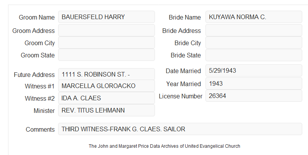The width and height of the screenshot is (308, 155).
Task: Click the Groom State field
Action: (x=106, y=55)
